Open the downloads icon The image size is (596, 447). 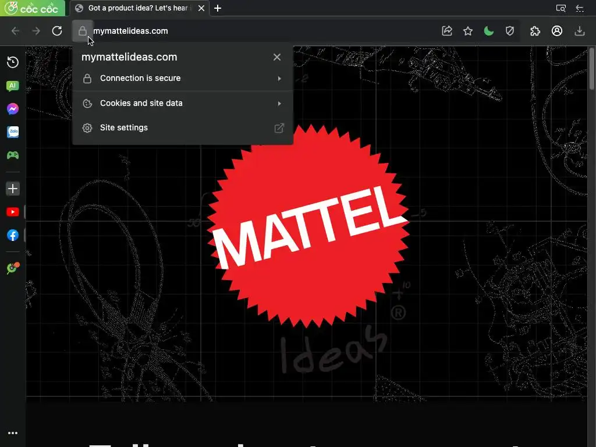(579, 31)
